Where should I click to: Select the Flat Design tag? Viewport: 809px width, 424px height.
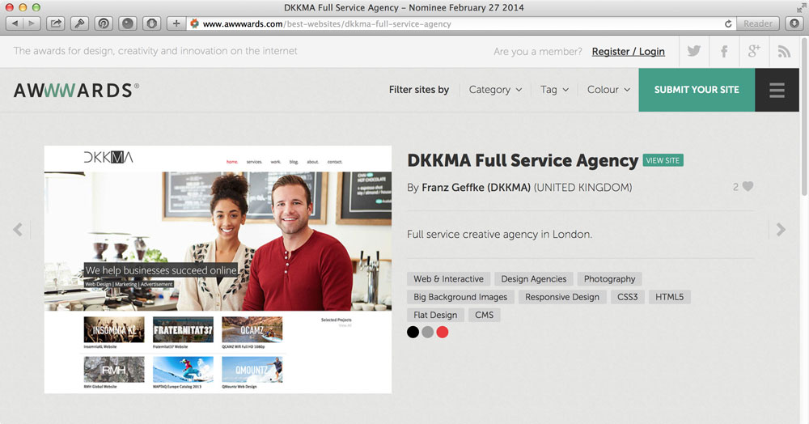pos(435,315)
